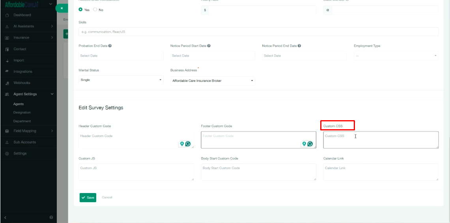Open the Marital Status dropdown

click(x=121, y=80)
